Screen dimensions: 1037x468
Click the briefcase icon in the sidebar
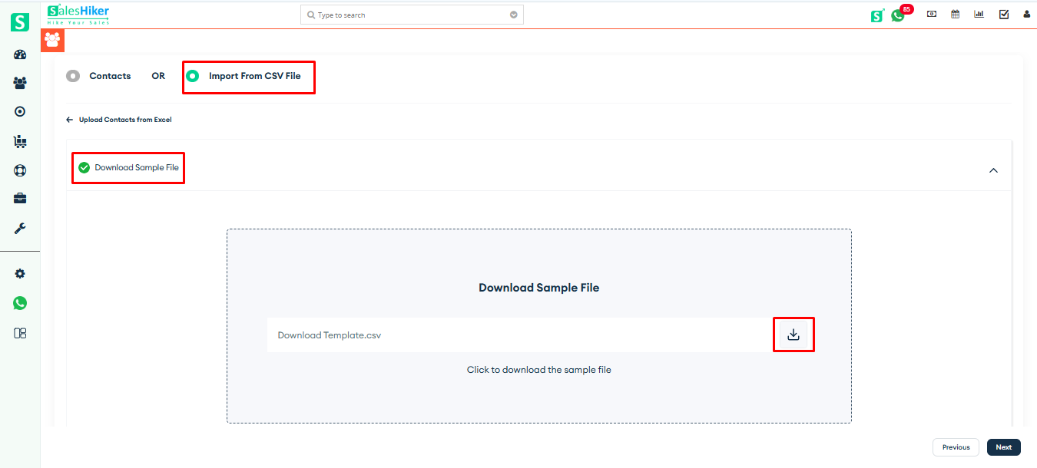click(19, 198)
